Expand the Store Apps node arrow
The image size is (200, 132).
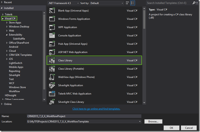[7, 22]
